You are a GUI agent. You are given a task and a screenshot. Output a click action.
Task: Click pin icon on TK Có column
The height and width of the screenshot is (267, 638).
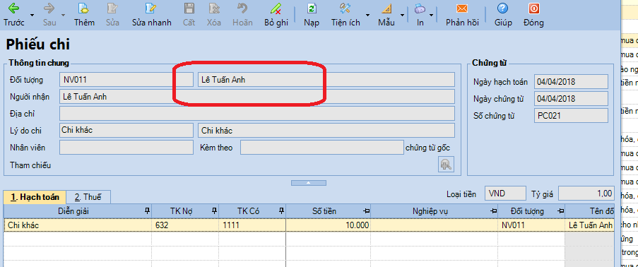[281, 210]
